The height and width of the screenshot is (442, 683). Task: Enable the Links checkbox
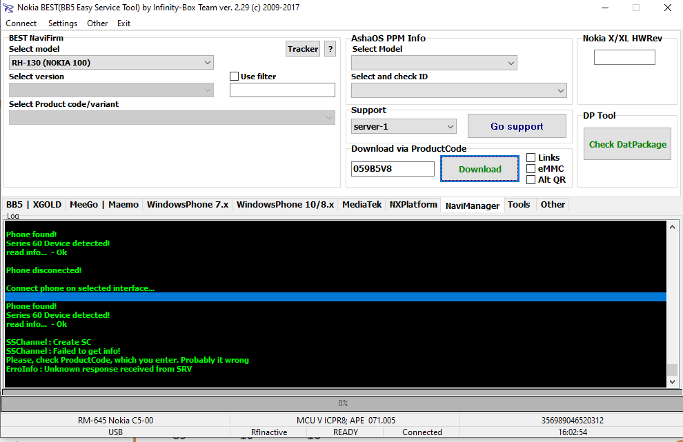[x=531, y=158]
